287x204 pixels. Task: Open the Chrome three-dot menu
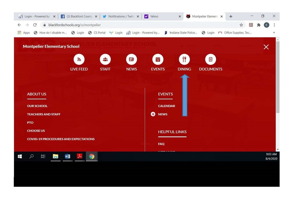pyautogui.click(x=274, y=25)
